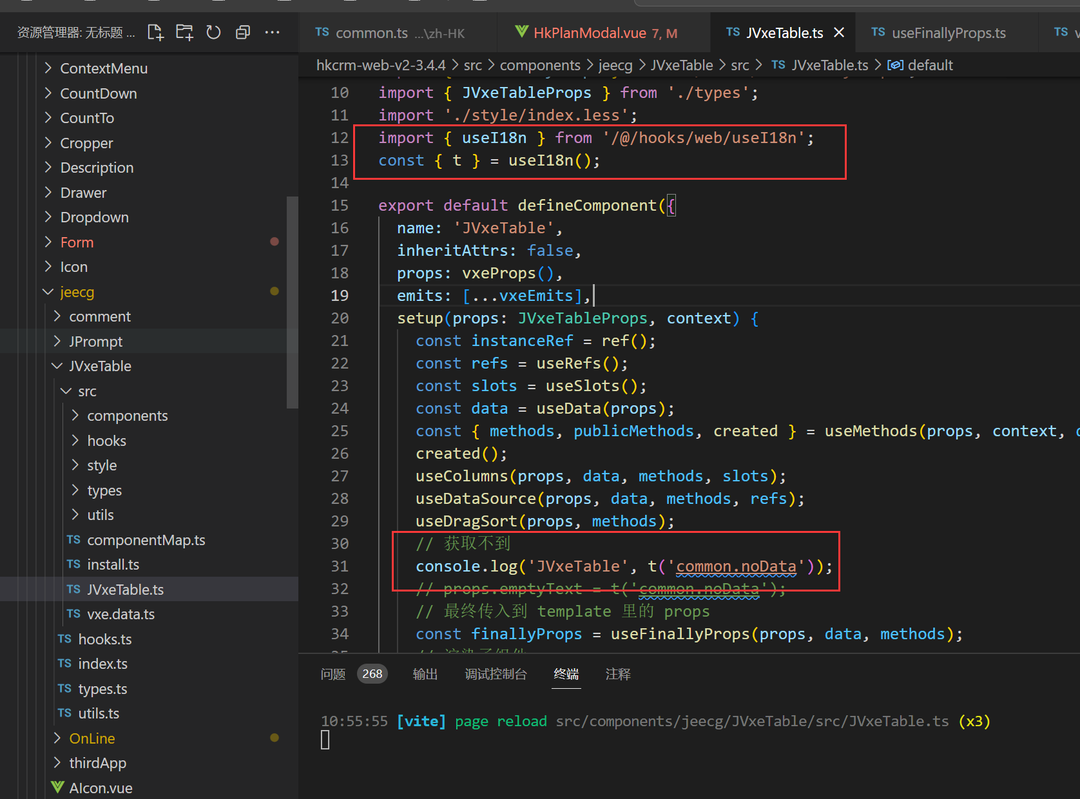Select hooks.ts in the file tree
Viewport: 1080px width, 799px height.
click(x=105, y=639)
